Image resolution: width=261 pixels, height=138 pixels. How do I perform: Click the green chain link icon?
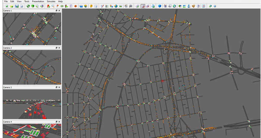(x=62, y=6)
